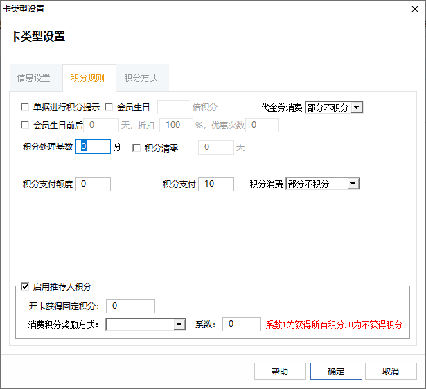Select the 积分规则 tab

click(88, 78)
